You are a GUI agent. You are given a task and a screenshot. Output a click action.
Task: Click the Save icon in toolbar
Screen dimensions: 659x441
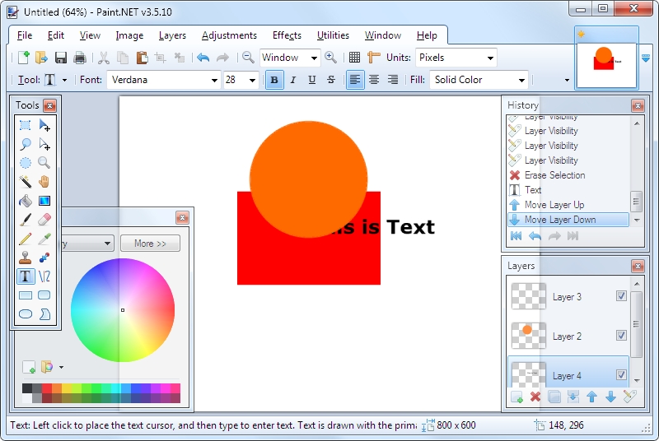(x=61, y=58)
